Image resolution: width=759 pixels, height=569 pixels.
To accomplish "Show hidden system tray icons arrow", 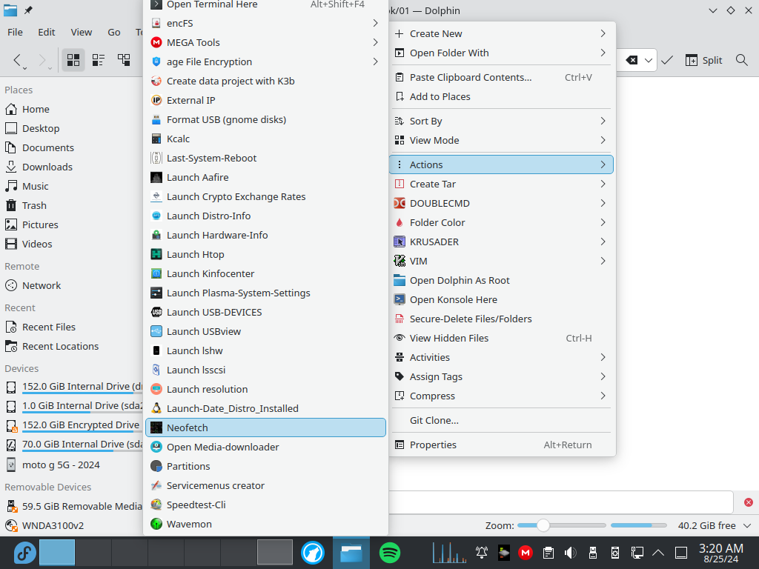I will tap(658, 553).
